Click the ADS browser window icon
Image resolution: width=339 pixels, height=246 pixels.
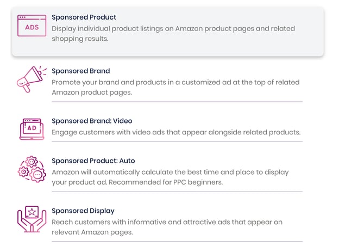point(32,26)
